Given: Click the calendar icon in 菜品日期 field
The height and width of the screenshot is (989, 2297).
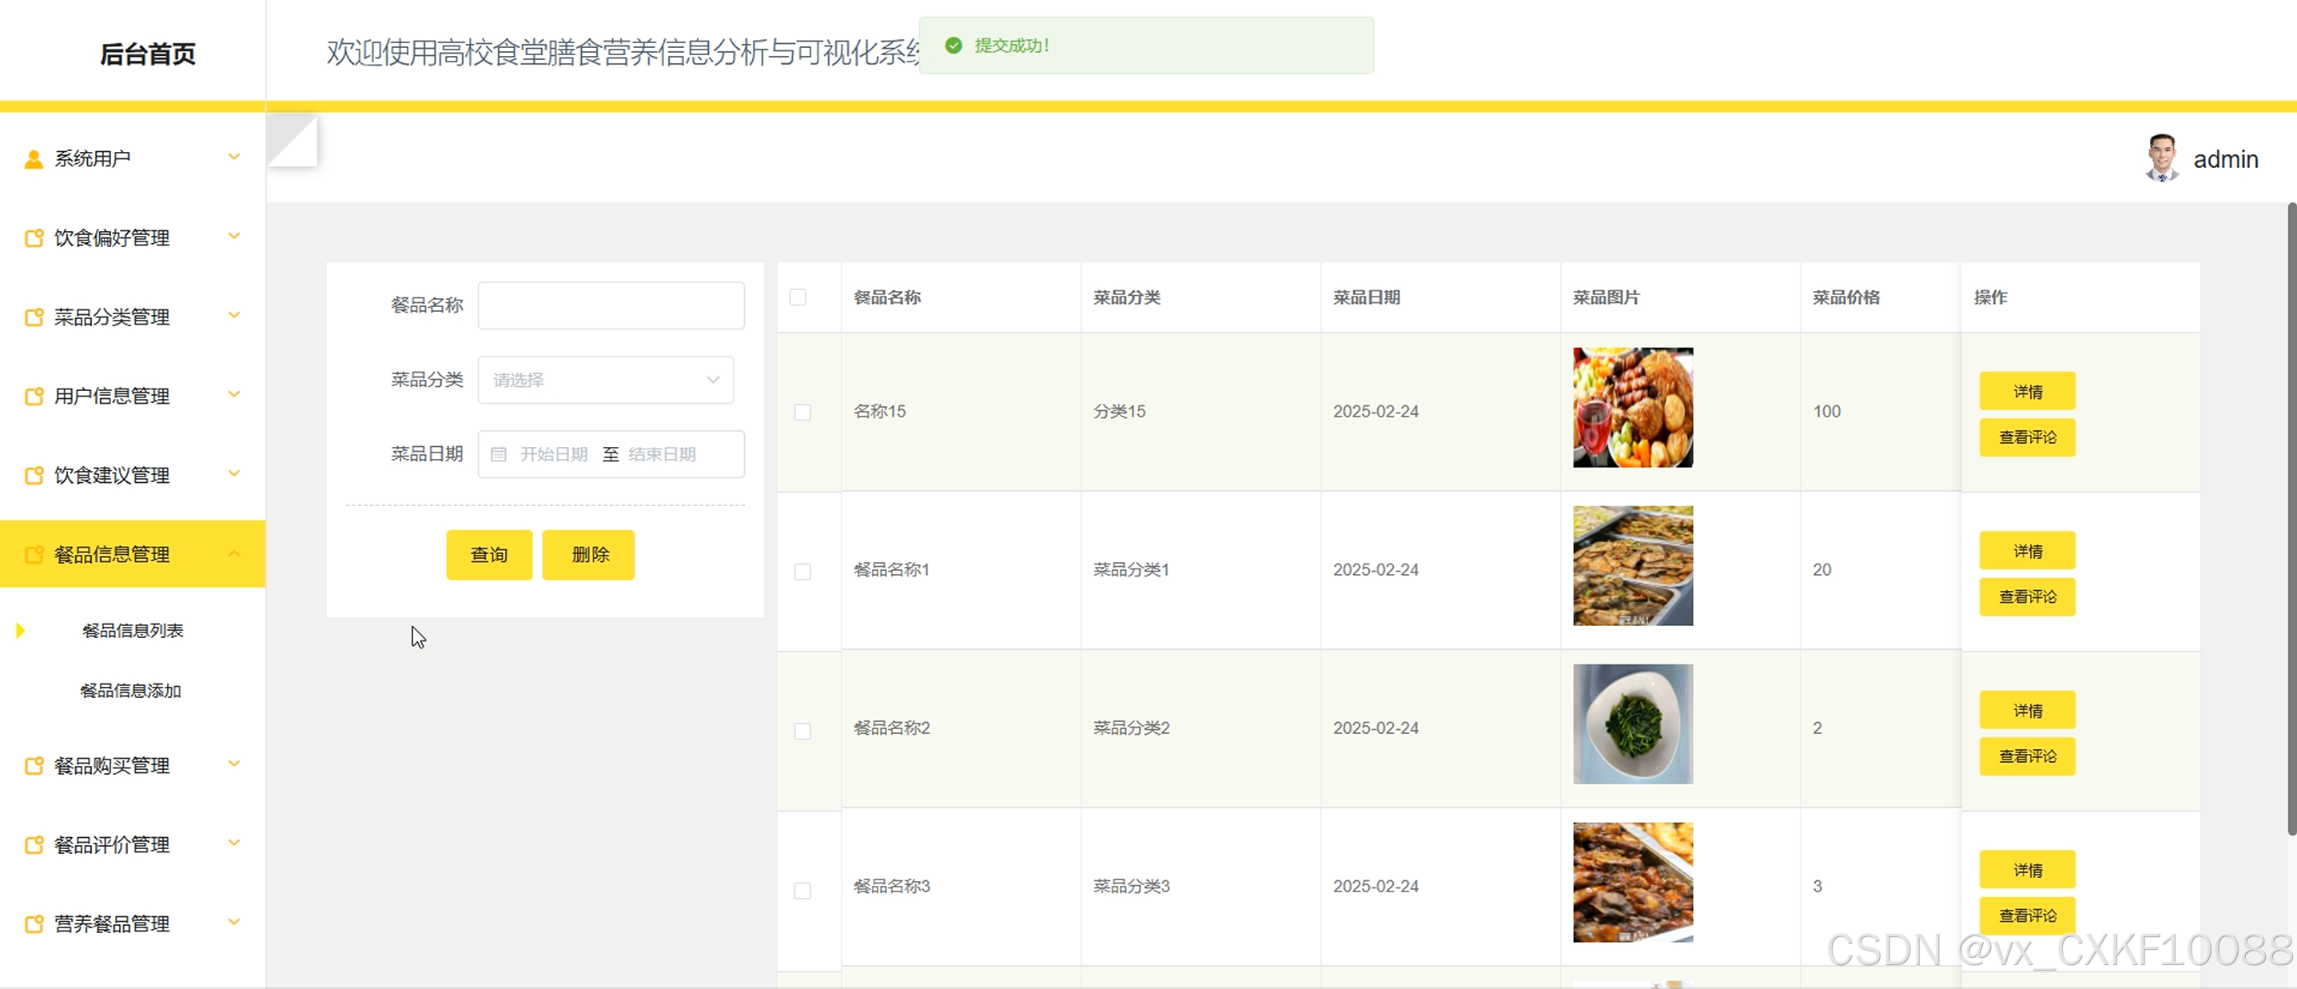Looking at the screenshot, I should point(499,455).
